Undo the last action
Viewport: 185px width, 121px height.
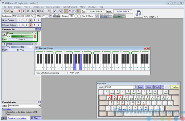point(55,11)
